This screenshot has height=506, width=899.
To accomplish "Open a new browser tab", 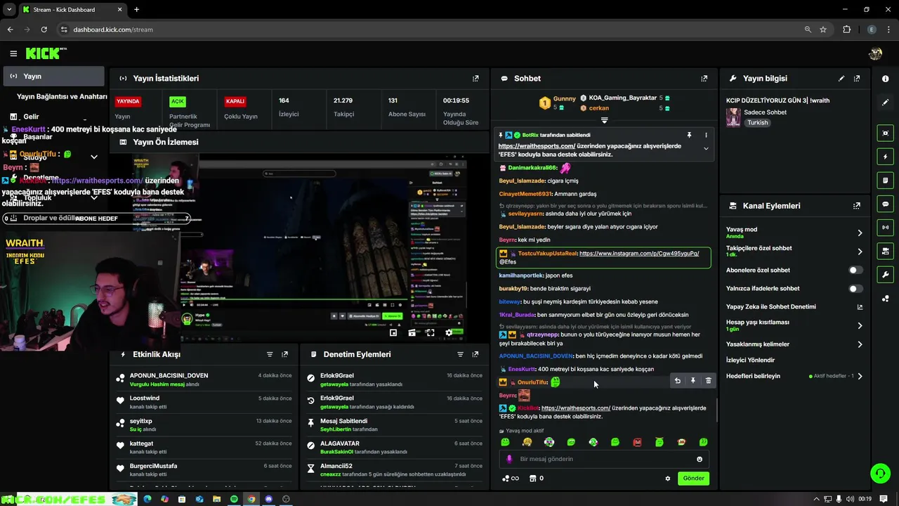I will [x=136, y=10].
